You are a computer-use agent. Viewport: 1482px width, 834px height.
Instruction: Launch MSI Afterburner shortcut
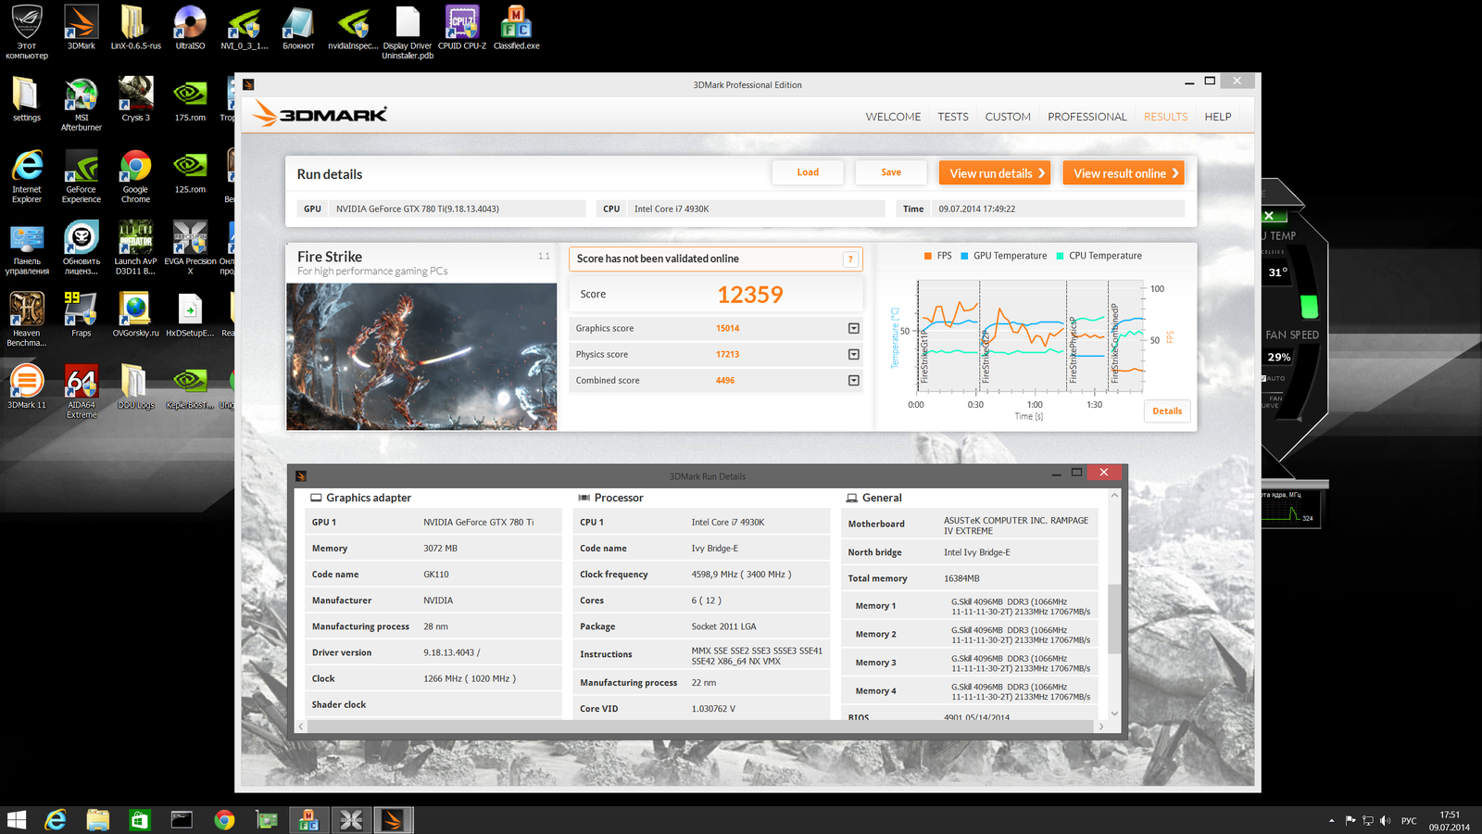pos(82,104)
